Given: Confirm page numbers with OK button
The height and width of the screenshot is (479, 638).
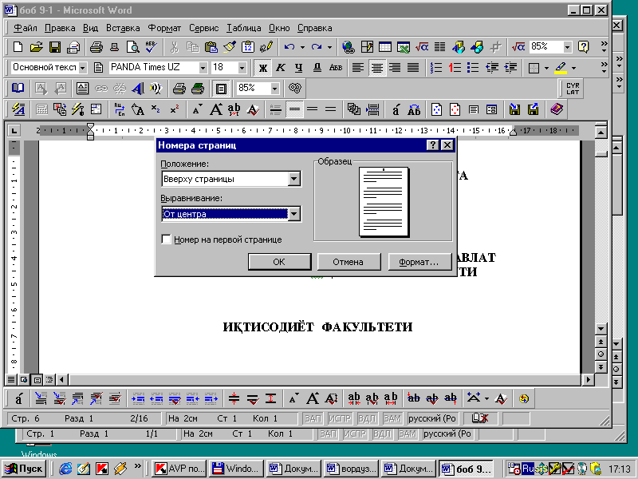Looking at the screenshot, I should (x=279, y=262).
